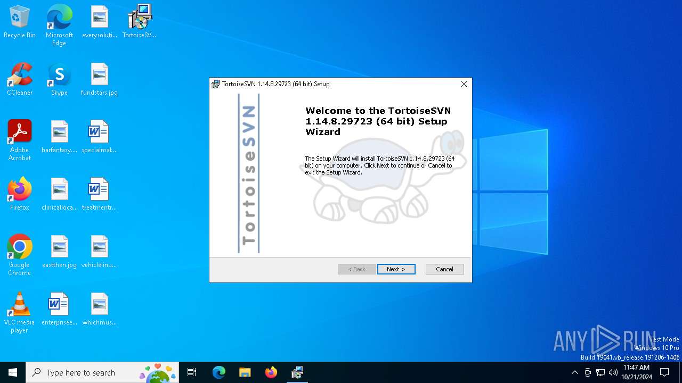The height and width of the screenshot is (383, 682).
Task: Open the Firefox desktop shortcut
Action: click(20, 195)
